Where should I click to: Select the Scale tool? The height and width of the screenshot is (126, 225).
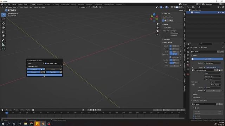[x=3, y=32]
